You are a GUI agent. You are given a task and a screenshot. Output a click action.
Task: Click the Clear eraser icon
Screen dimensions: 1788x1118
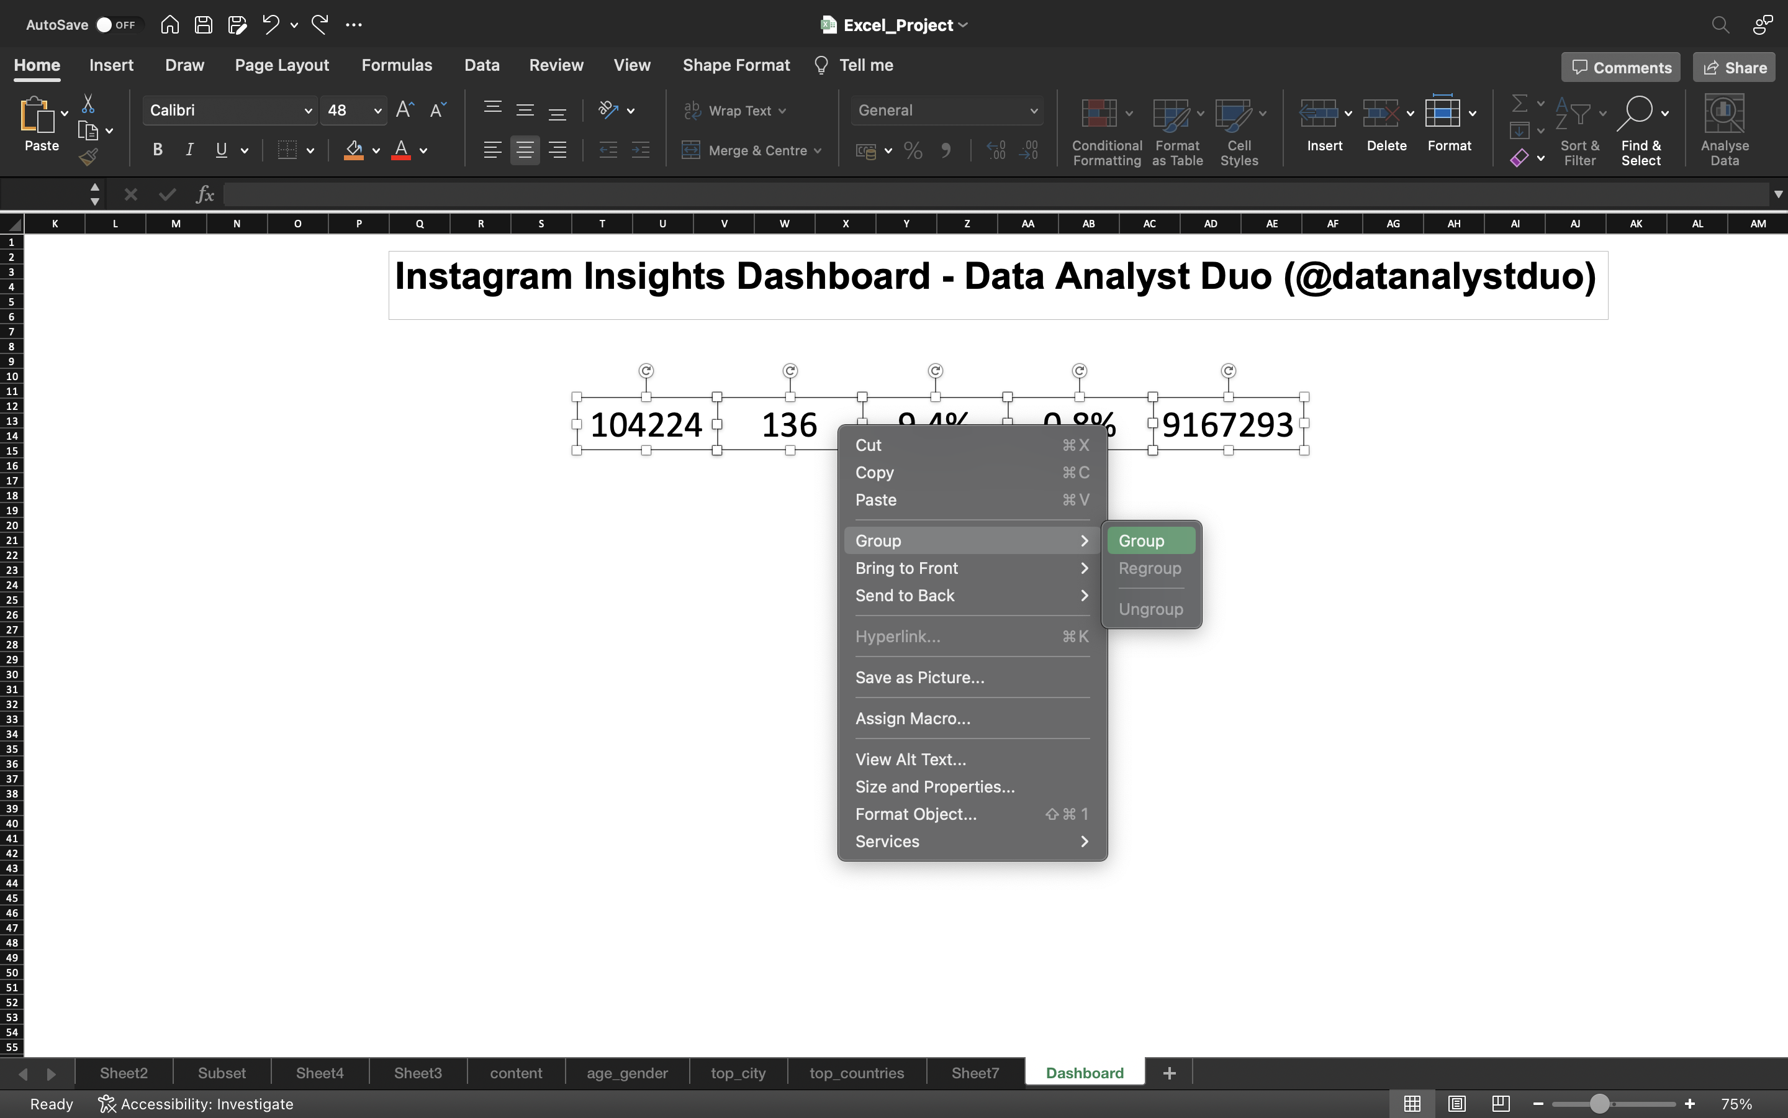tap(1519, 158)
